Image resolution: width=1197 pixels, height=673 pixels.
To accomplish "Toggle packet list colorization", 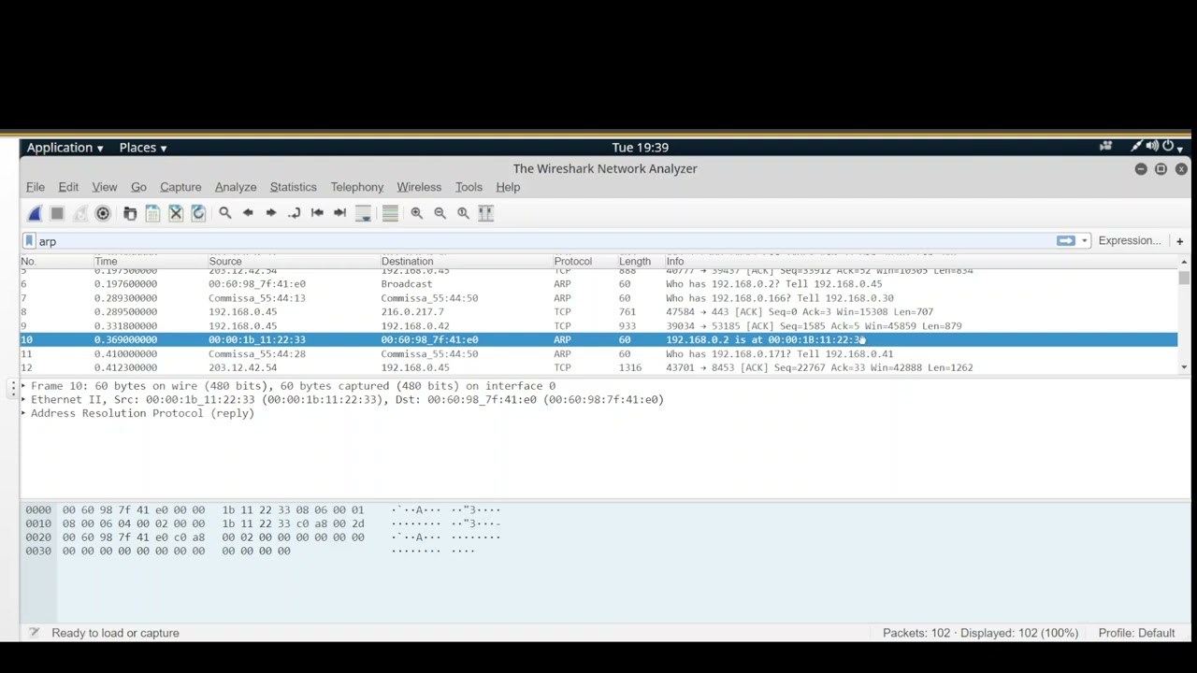I will pos(390,213).
